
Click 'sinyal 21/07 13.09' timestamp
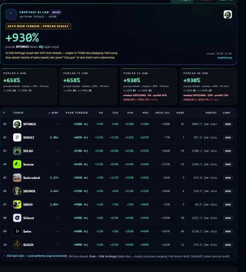[219, 54]
